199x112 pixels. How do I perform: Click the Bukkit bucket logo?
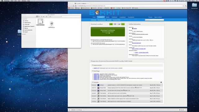point(97,12)
